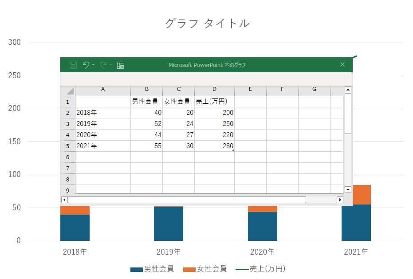Select row 5 header

tap(68, 146)
